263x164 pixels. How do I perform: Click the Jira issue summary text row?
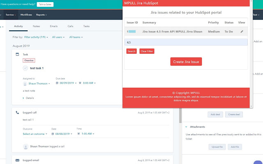pyautogui.click(x=172, y=32)
